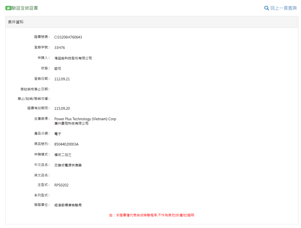Click certificate expiry date 115.09.20
The width and height of the screenshot is (301, 228).
pos(62,108)
